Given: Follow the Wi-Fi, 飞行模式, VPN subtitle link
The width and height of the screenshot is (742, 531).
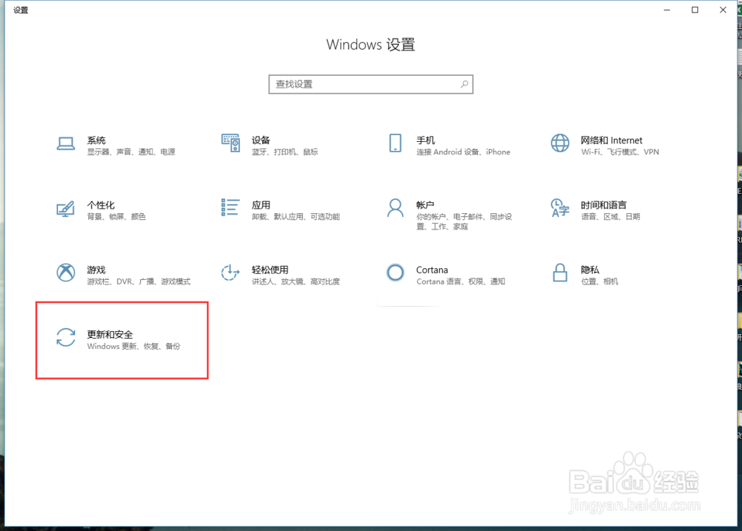Looking at the screenshot, I should [x=614, y=152].
